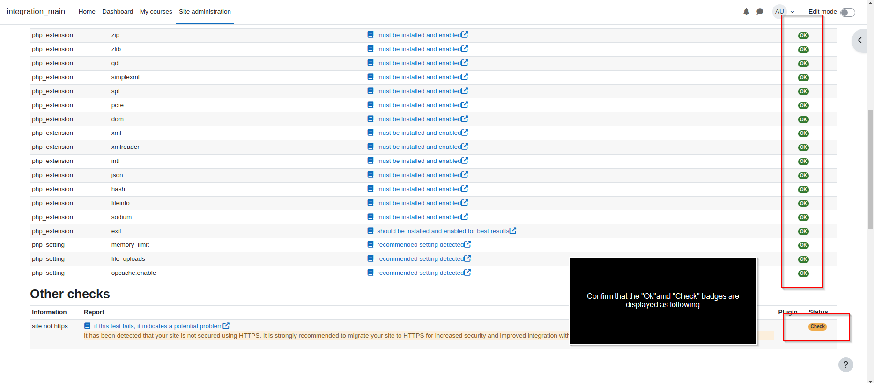Viewport: 874px width, 383px height.
Task: Open the gd extension requirement link
Action: click(x=419, y=63)
